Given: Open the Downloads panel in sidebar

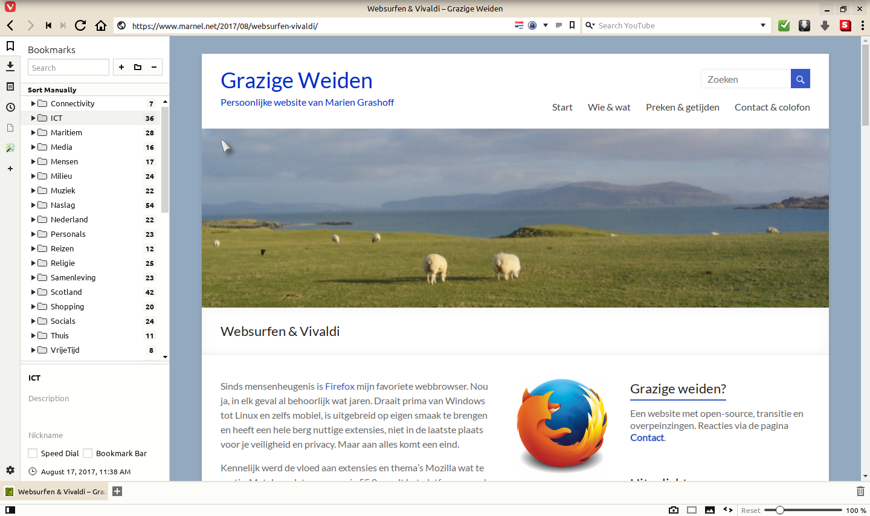Looking at the screenshot, I should coord(10,66).
